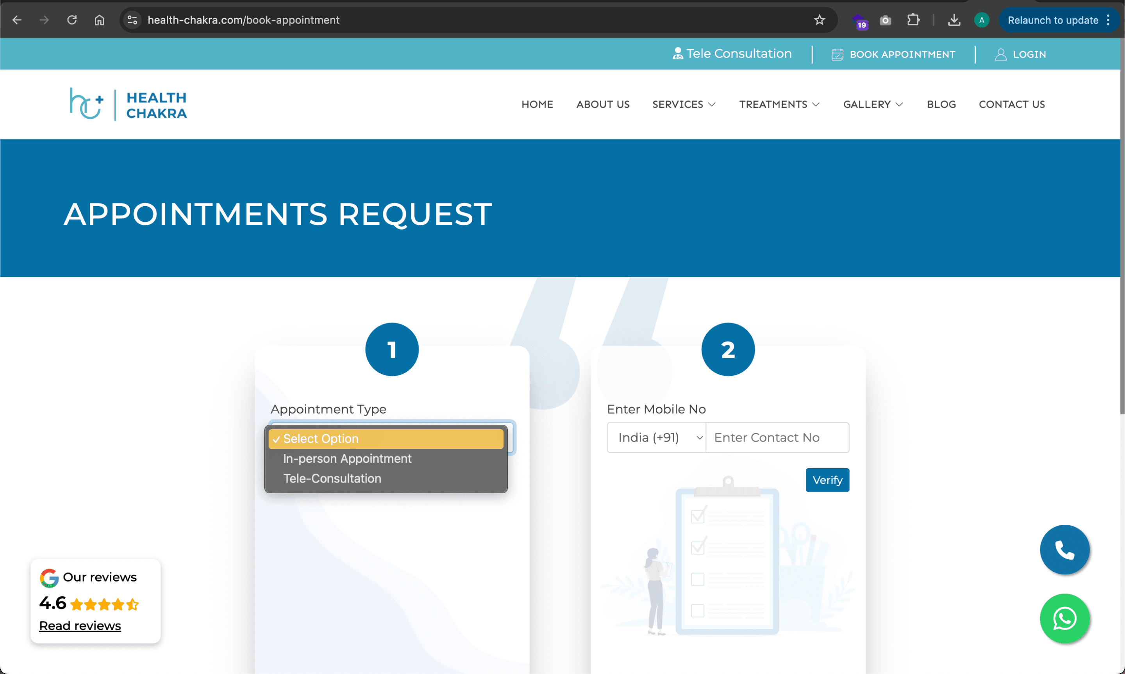Open the browser extensions puzzle icon
The height and width of the screenshot is (674, 1125).
(x=913, y=20)
